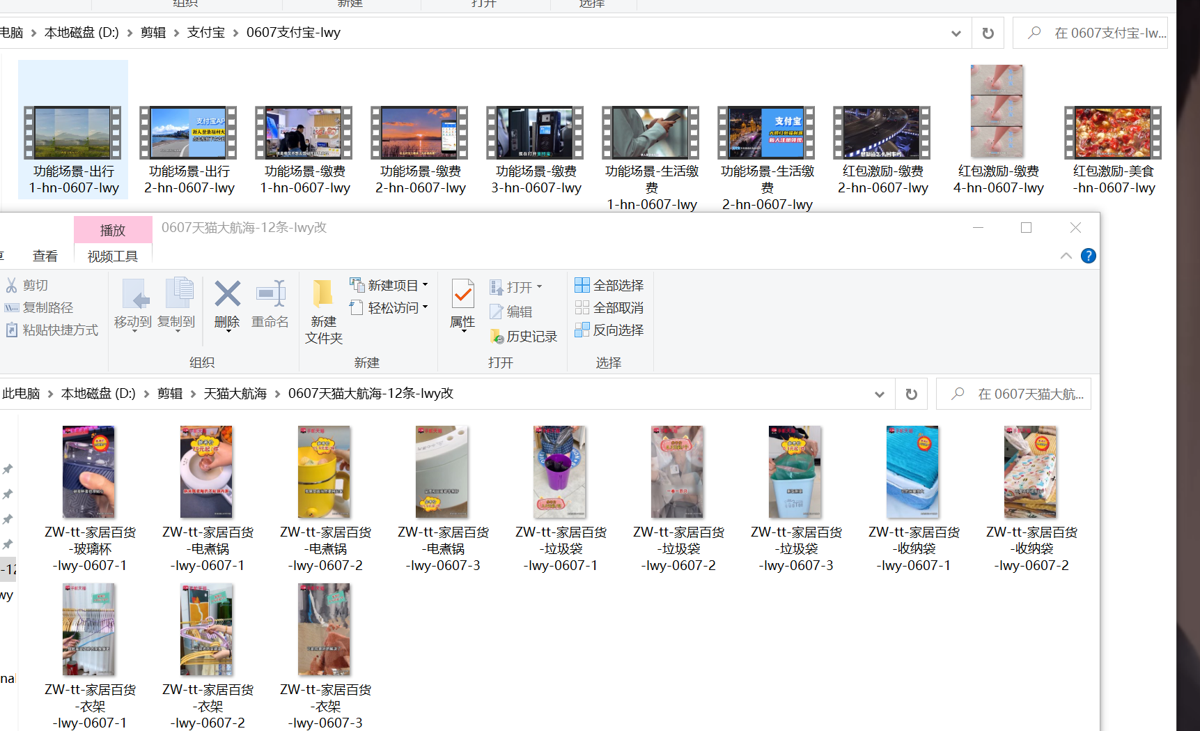Click Paste shortcut (粘贴快捷方式) icon
1200x731 pixels.
coord(11,330)
